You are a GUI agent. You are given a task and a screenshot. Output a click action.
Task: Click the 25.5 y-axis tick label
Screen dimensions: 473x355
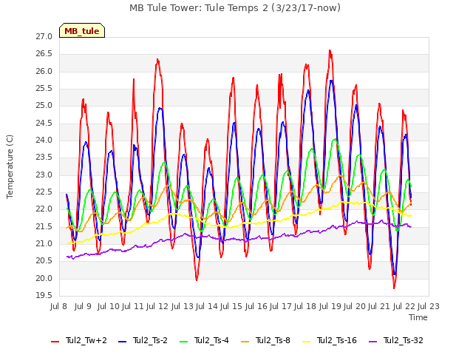[x=44, y=89]
